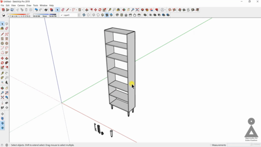
Task: Enable Wireframe face style
Action: pos(94,15)
